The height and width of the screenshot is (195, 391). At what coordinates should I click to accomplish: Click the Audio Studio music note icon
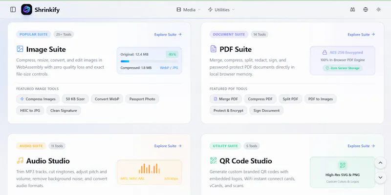[x=20, y=160]
